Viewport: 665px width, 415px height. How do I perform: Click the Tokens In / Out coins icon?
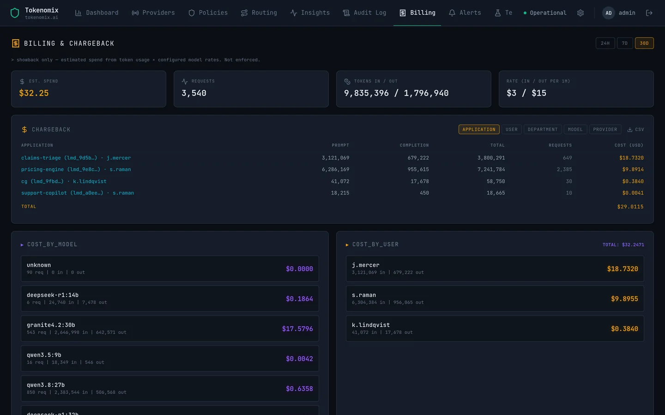347,81
